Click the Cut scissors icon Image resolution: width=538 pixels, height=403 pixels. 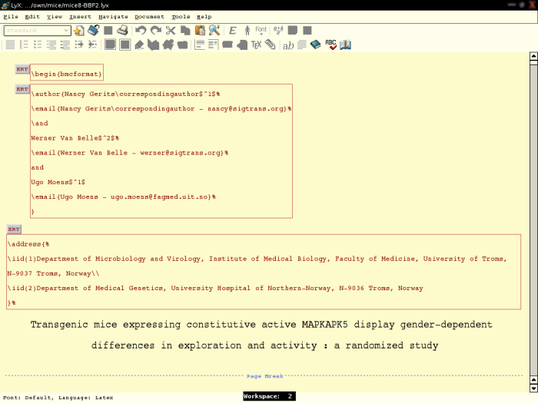tap(171, 31)
